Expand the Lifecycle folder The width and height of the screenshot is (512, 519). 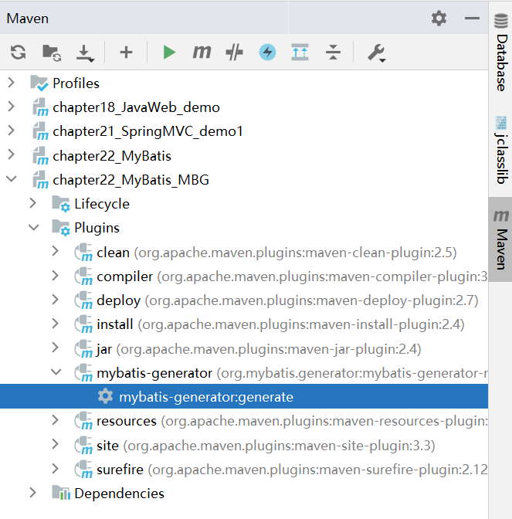click(32, 203)
